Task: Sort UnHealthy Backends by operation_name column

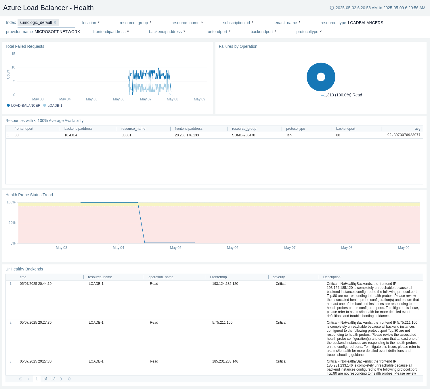Action: point(161,277)
